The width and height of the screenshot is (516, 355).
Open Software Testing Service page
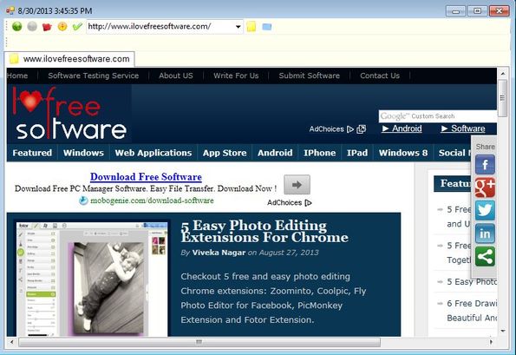(x=94, y=76)
